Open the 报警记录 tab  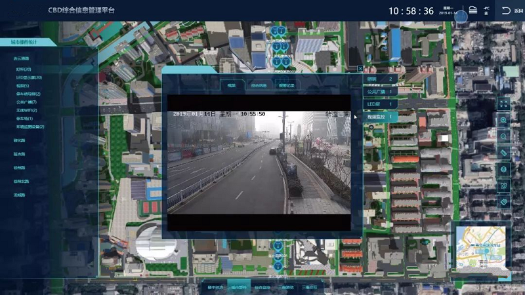[287, 85]
